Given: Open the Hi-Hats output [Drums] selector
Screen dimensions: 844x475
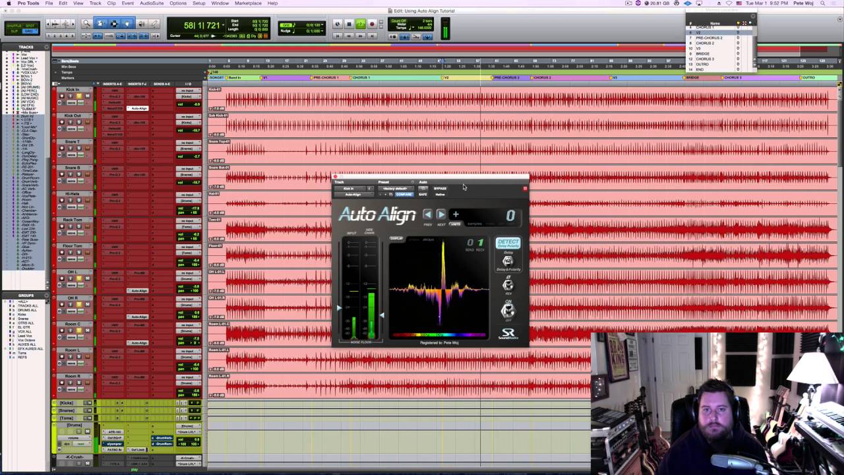Looking at the screenshot, I should coord(189,201).
